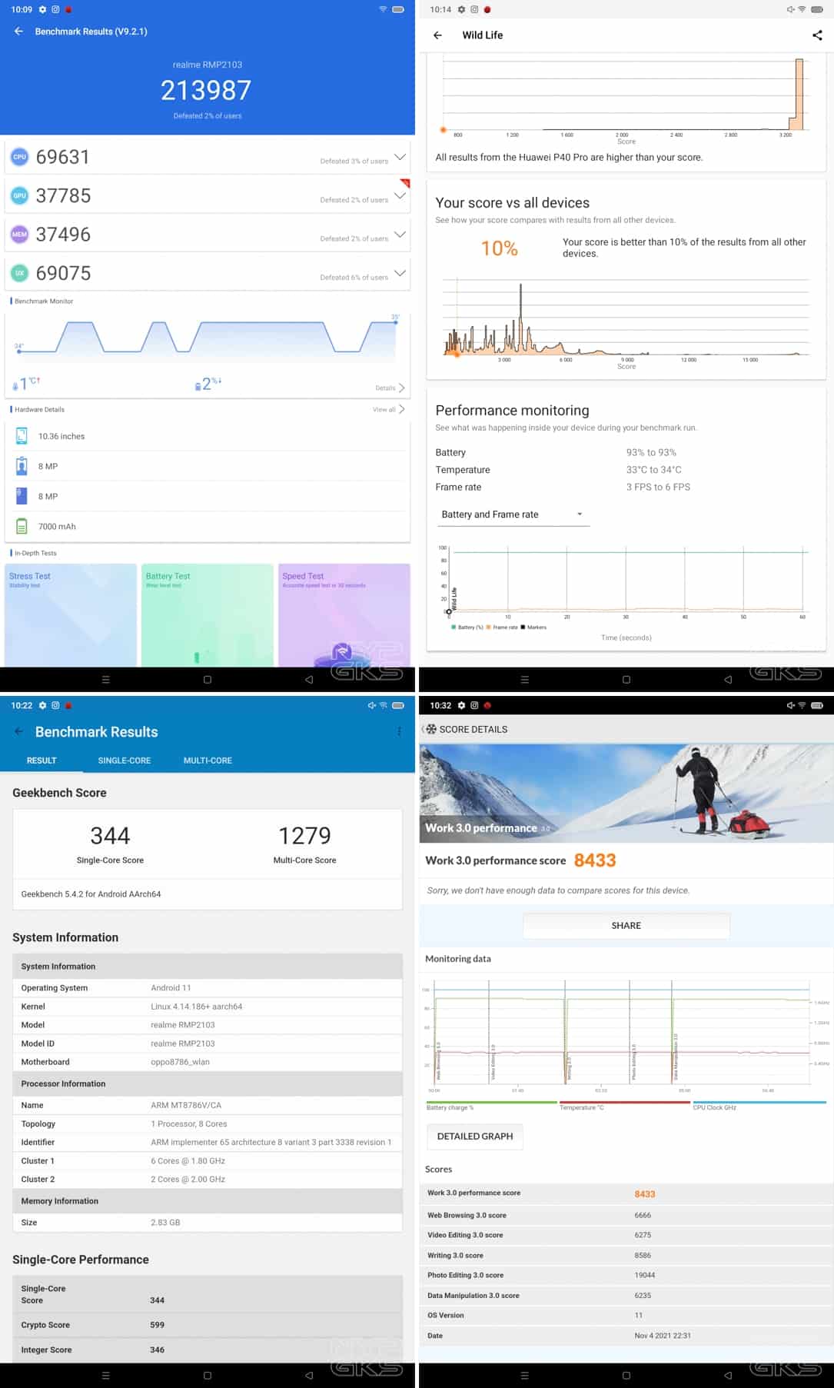
Task: Expand the CPU score 69631 row
Action: (400, 157)
